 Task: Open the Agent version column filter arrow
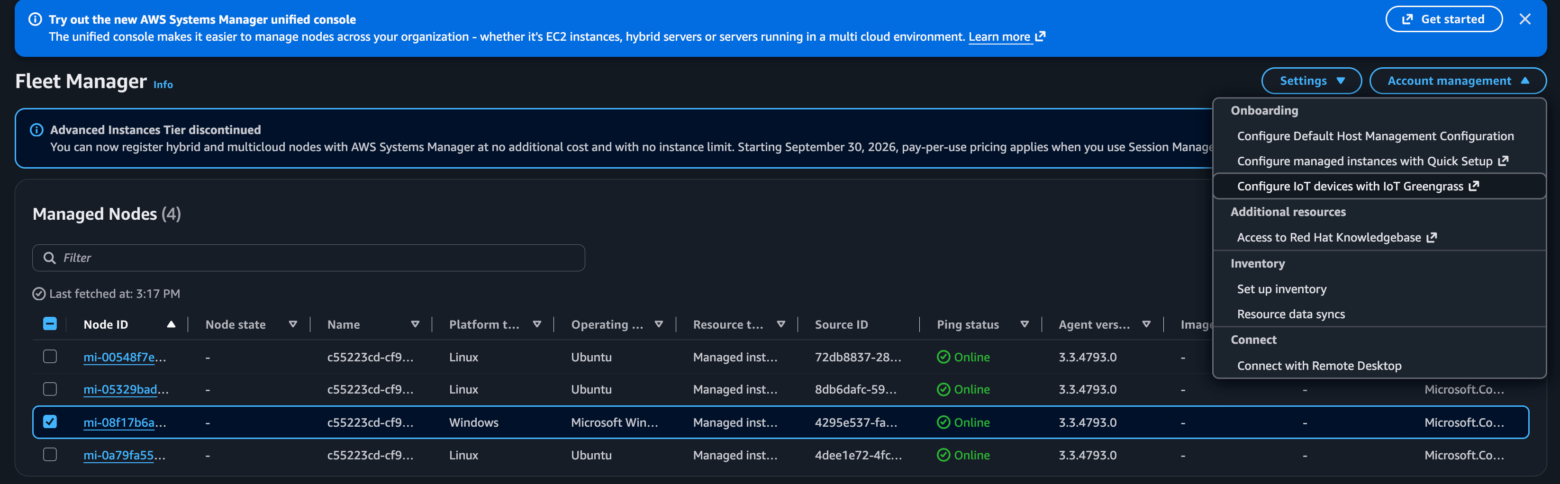(x=1146, y=325)
